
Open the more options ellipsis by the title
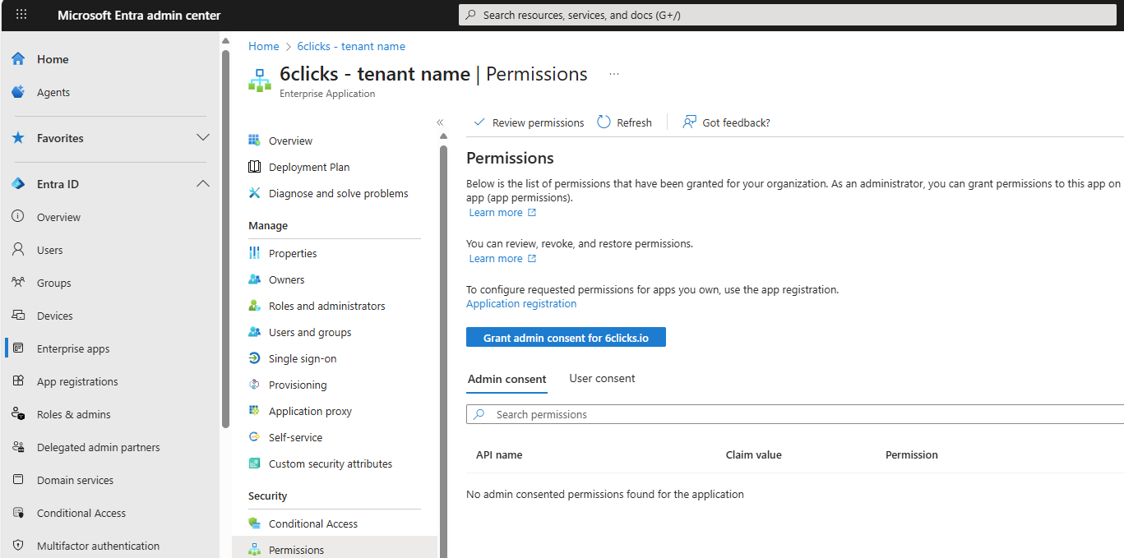(614, 74)
